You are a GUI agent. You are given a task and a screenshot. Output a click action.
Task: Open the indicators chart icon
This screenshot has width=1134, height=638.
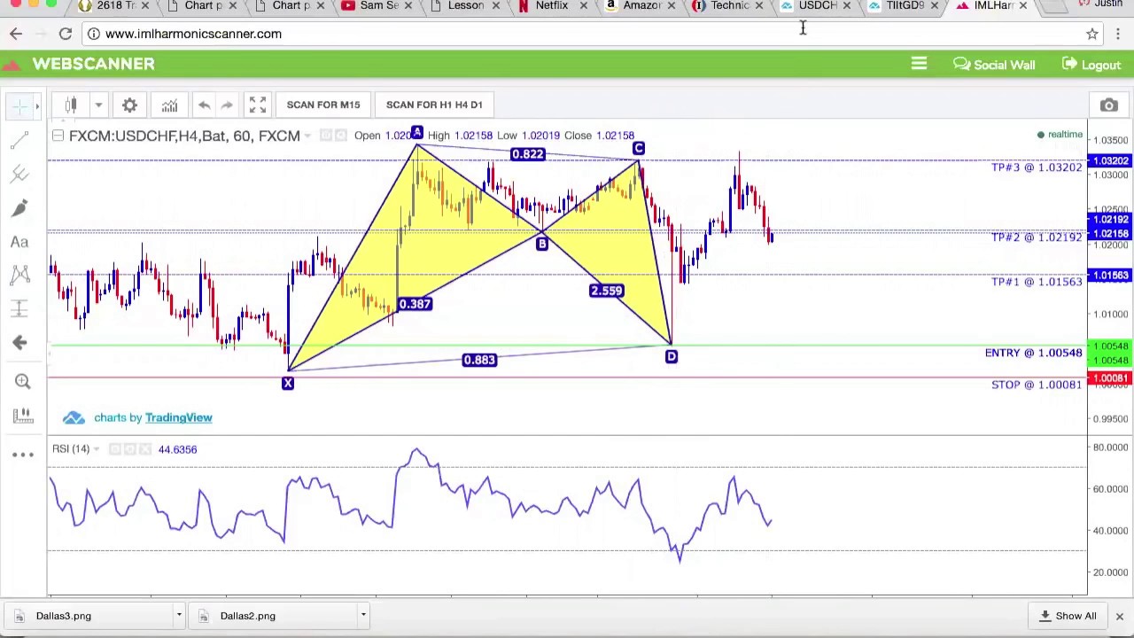pyautogui.click(x=169, y=105)
